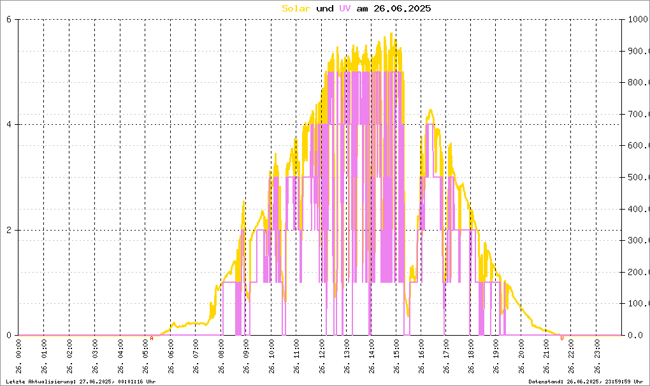Viewport: 650px width, 386px height.
Task: Click the left axis label '6'
Action: (9, 19)
